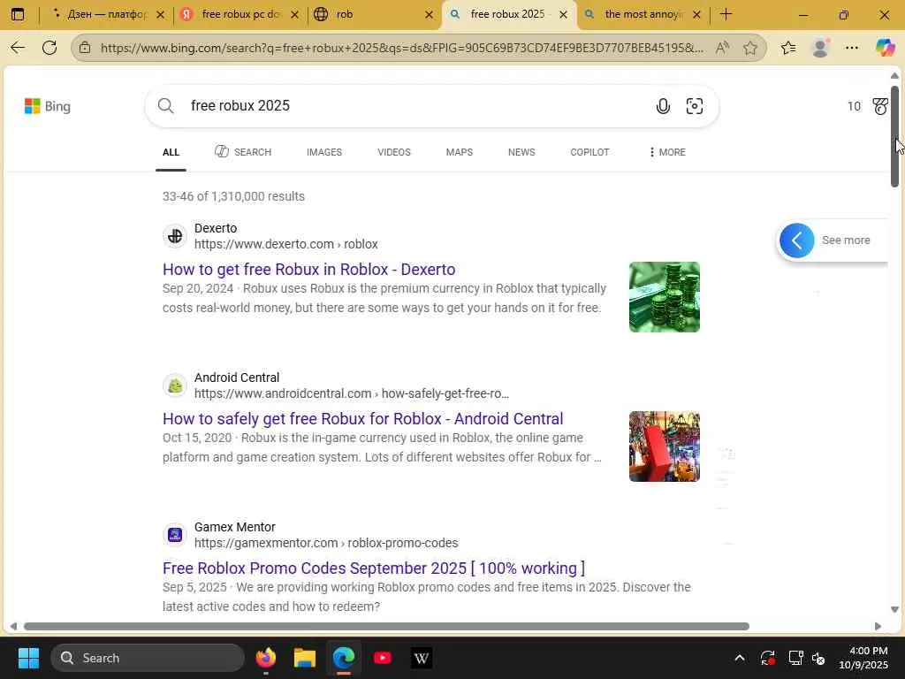
Task: Open Microsoft Rewards medal icon
Action: [x=880, y=106]
